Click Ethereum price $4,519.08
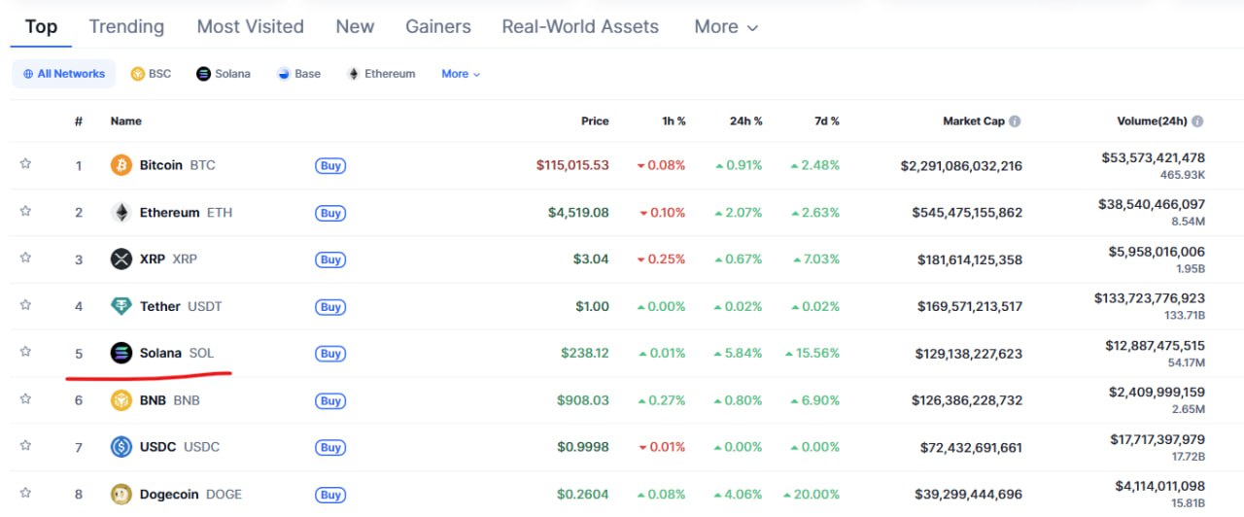The width and height of the screenshot is (1244, 517). click(x=578, y=212)
